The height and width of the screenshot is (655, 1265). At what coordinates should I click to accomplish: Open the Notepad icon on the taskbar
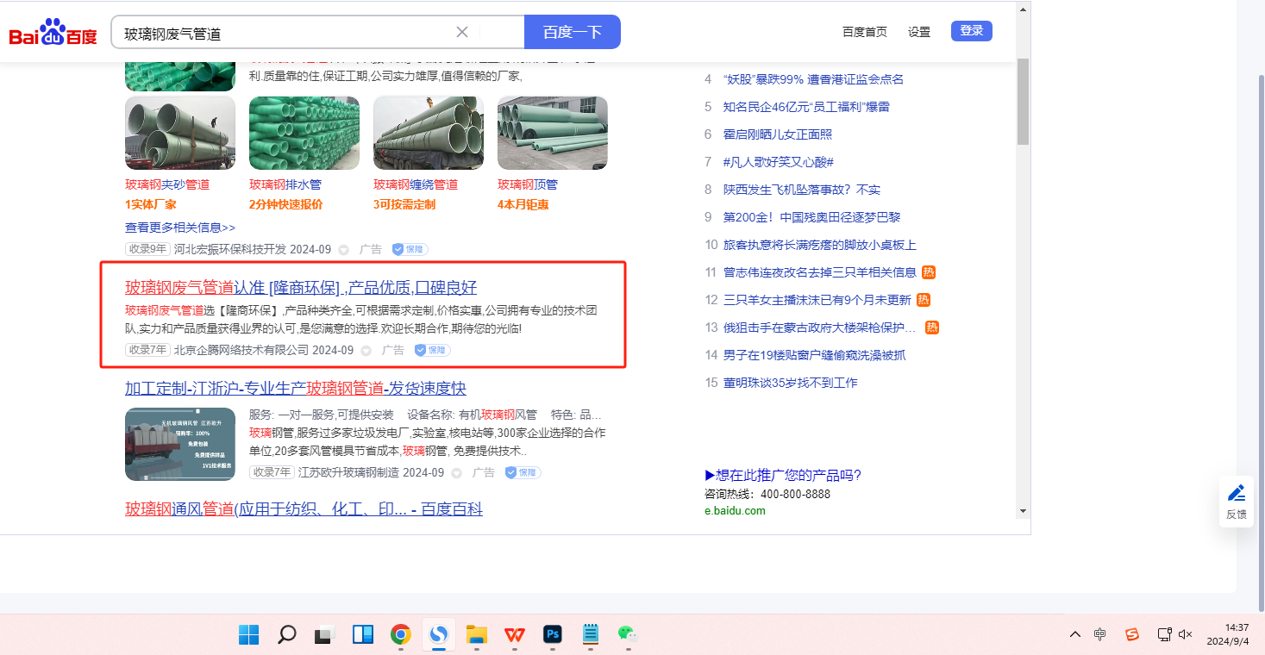point(591,635)
